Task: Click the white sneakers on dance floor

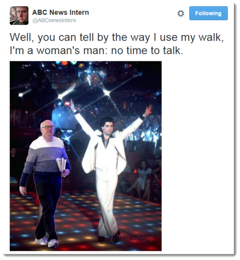Action: coord(47,242)
